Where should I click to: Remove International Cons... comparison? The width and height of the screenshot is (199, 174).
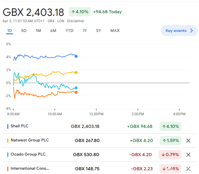(188, 169)
